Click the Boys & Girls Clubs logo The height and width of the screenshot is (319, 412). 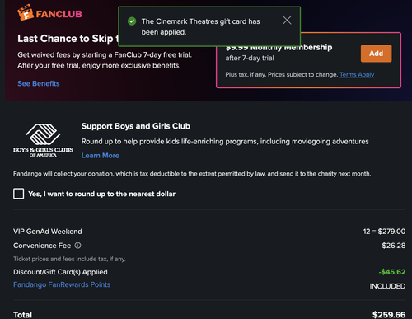point(43,140)
